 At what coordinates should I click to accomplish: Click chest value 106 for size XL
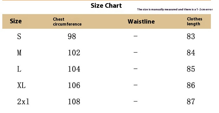click(x=74, y=85)
